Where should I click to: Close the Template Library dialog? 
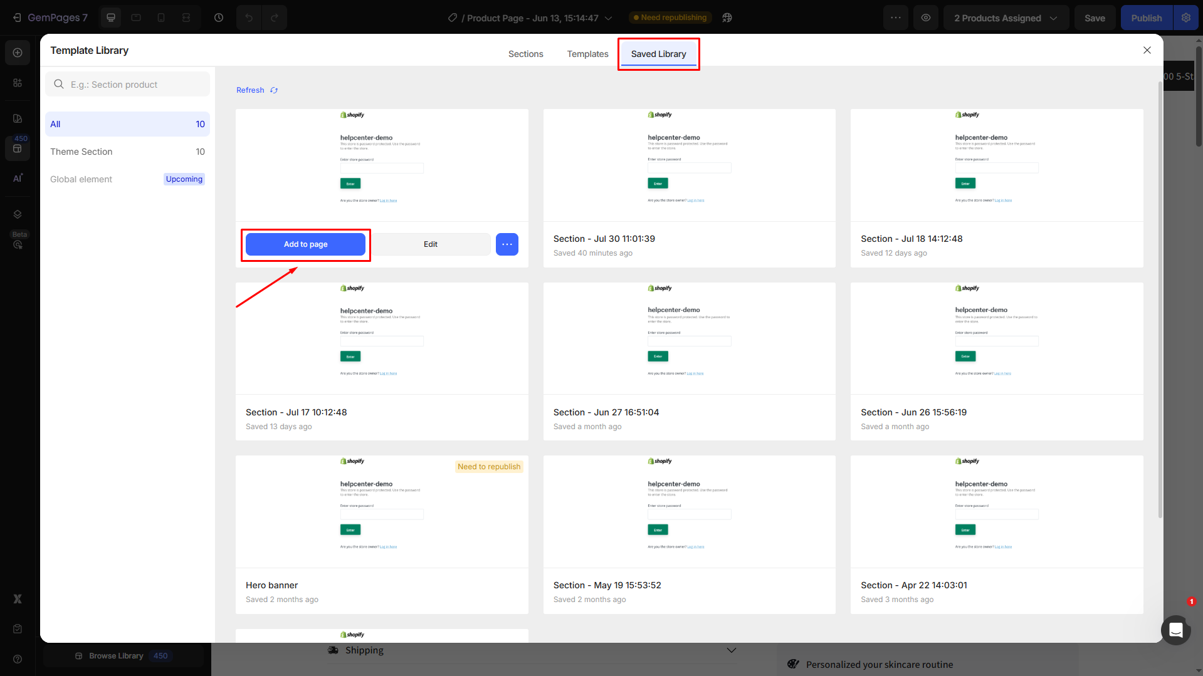point(1147,50)
